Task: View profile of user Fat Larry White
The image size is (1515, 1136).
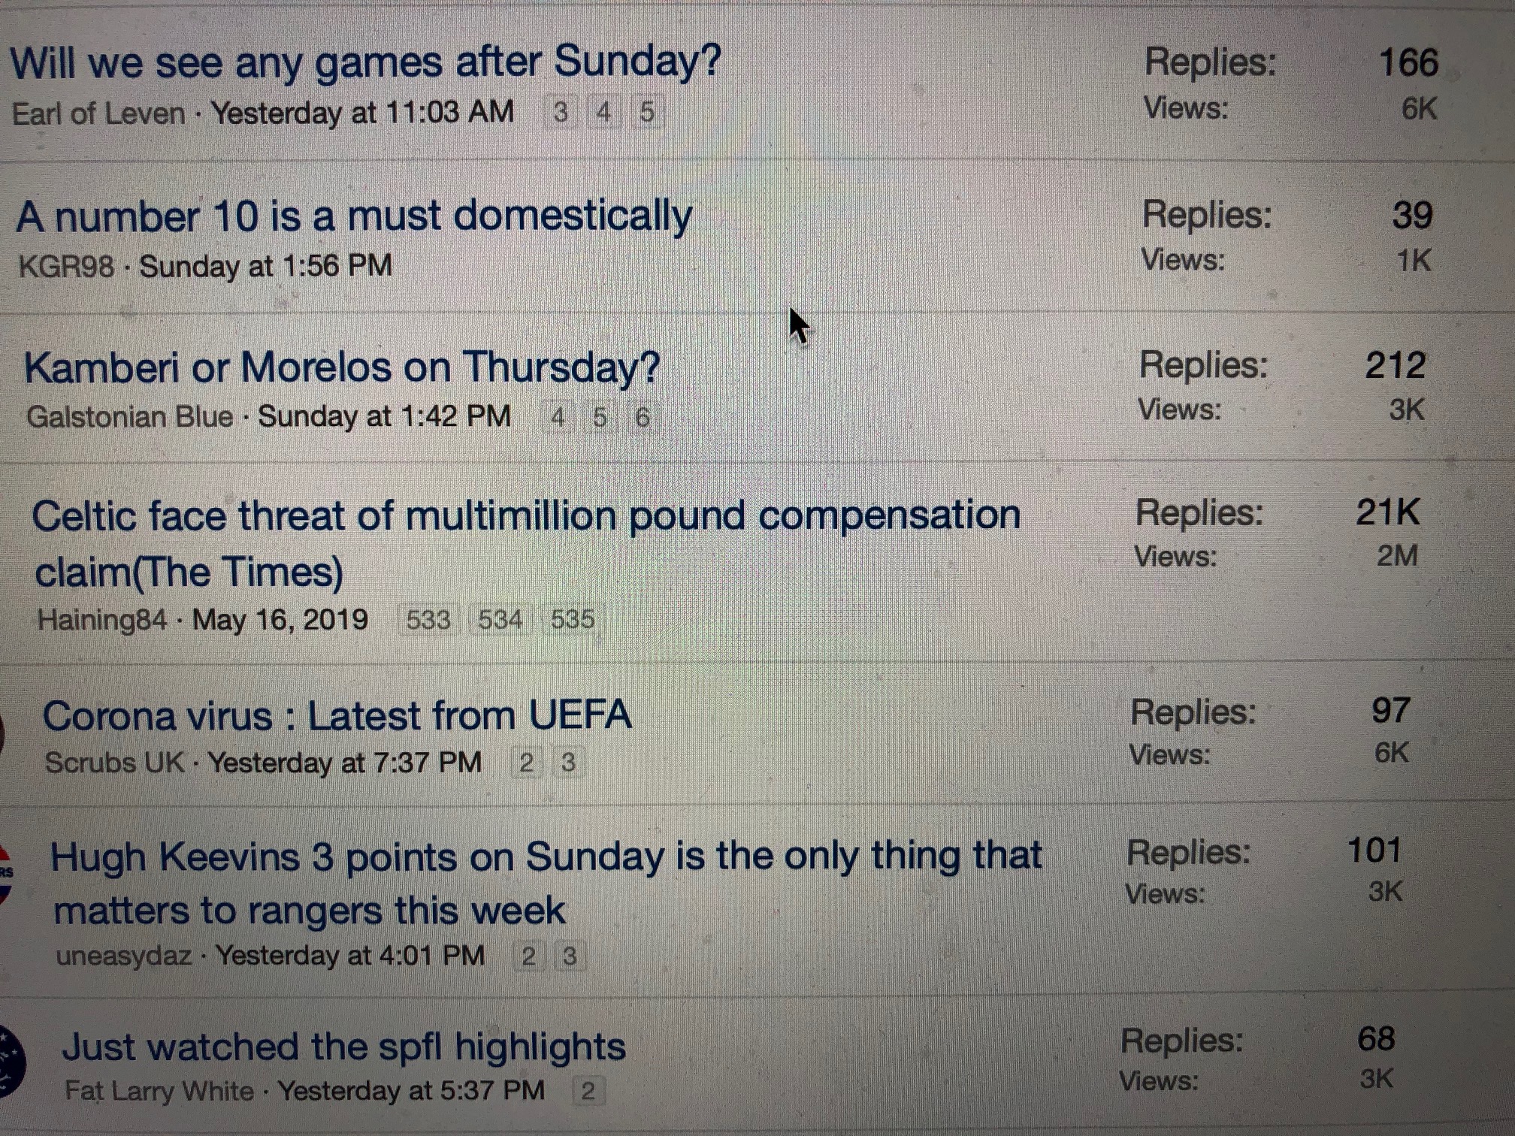Action: pyautogui.click(x=159, y=1091)
